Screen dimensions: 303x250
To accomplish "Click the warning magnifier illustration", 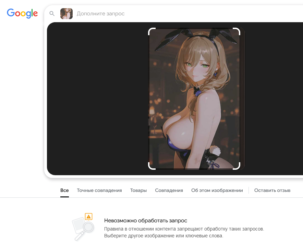I will click(x=83, y=227).
